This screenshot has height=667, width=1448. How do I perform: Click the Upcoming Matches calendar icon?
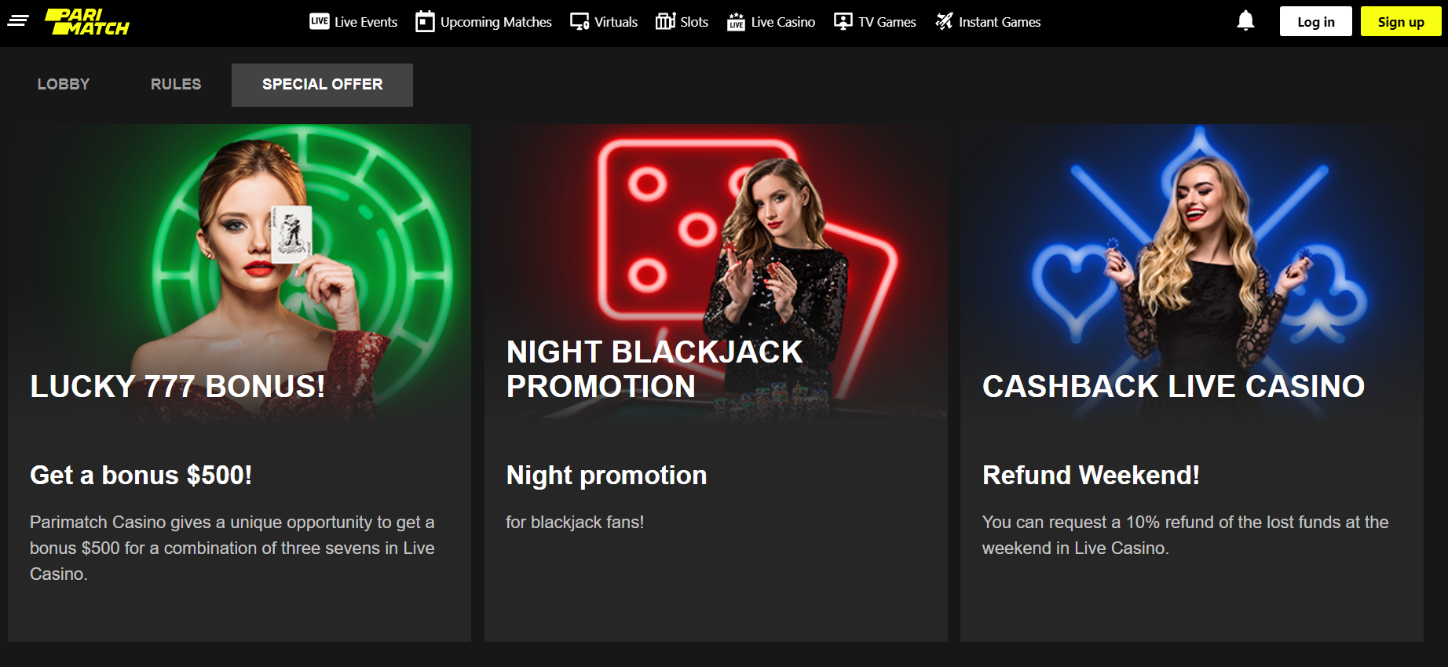[x=425, y=21]
